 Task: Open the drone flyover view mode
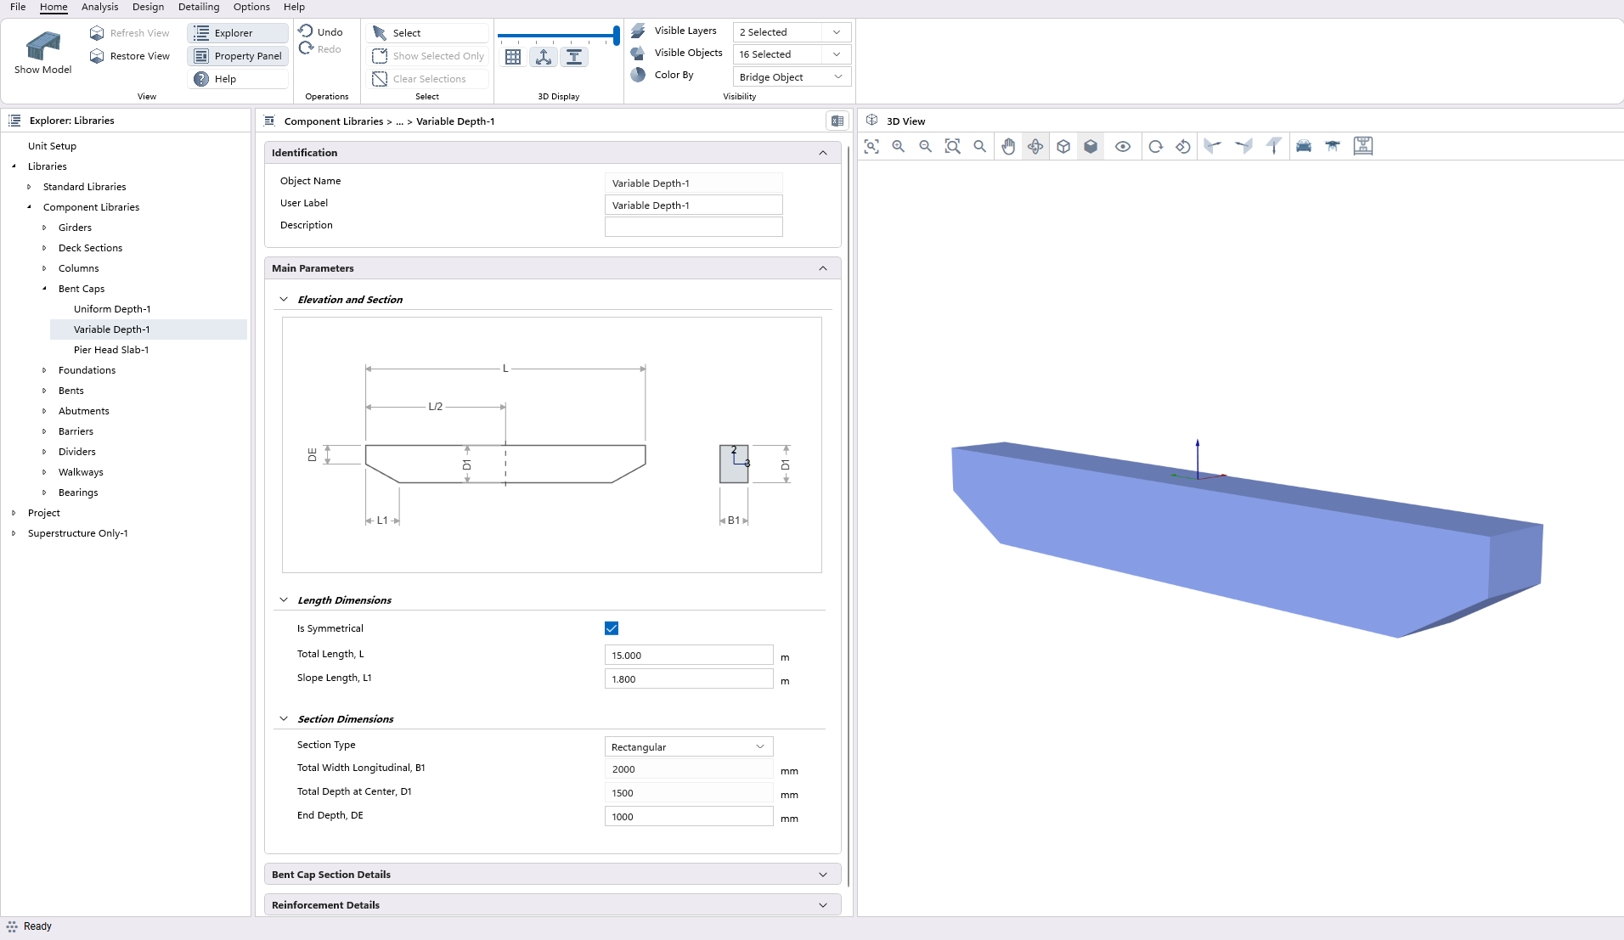pyautogui.click(x=1332, y=146)
